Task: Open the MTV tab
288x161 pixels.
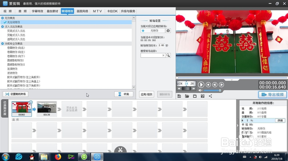Action: click(97, 11)
